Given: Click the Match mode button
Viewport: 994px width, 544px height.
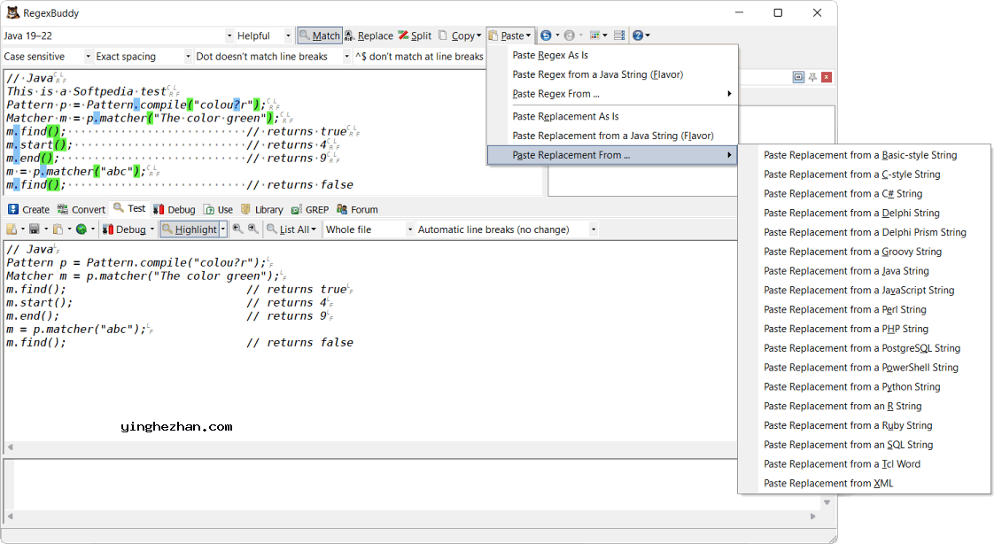Looking at the screenshot, I should pos(320,35).
